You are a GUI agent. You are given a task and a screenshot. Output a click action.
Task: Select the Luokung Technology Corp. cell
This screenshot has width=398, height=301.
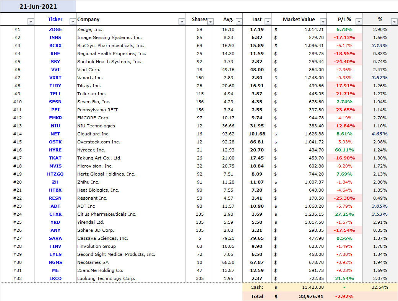click(131, 278)
